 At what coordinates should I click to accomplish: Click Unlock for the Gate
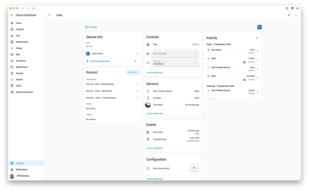pos(195,44)
